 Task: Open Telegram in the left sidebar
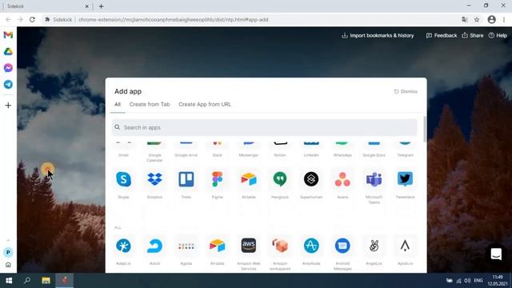pos(8,84)
